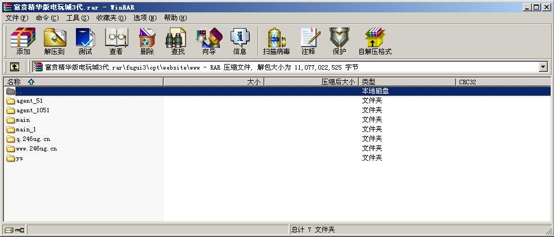Sort by CRC32 column header
The image size is (554, 237).
(x=503, y=82)
